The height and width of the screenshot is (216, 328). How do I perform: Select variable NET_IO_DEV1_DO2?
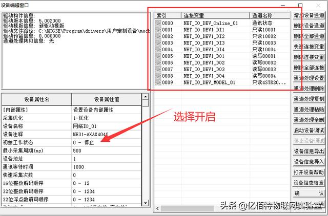[x=204, y=62]
